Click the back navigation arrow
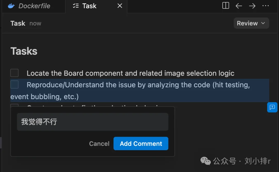This screenshot has width=279, height=172. click(x=239, y=6)
